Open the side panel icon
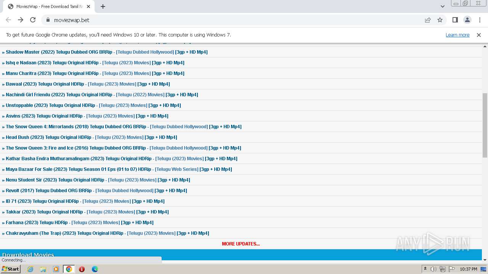 (455, 20)
